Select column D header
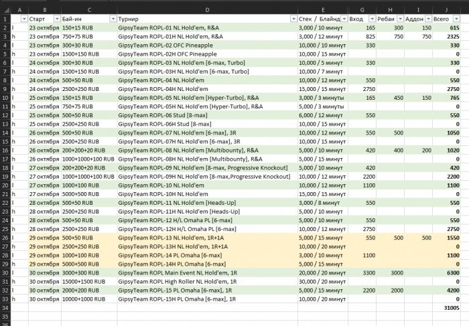 [206, 9]
